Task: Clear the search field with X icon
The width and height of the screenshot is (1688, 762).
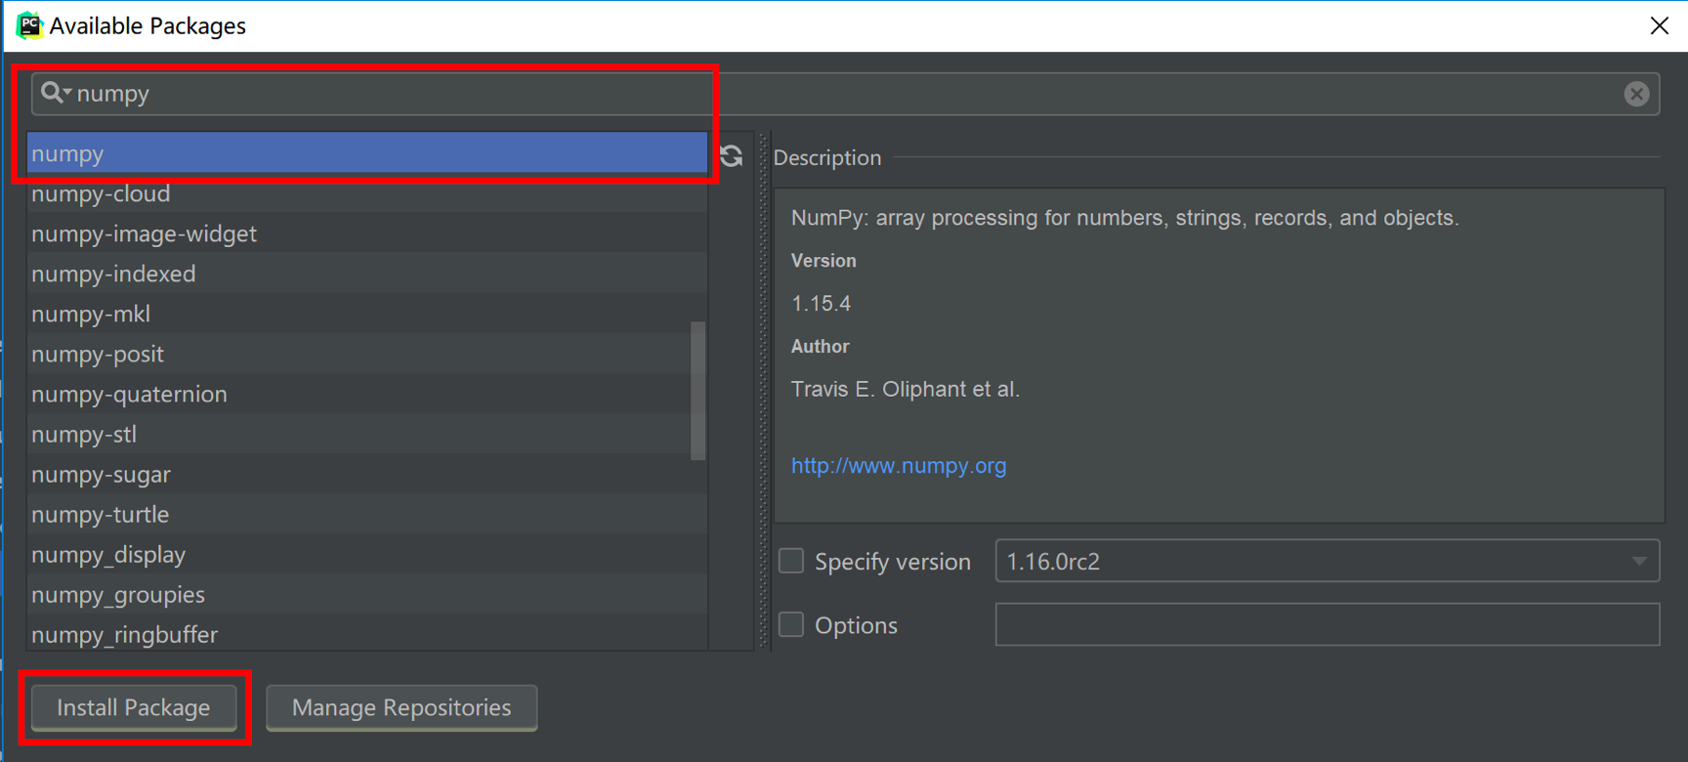Action: pyautogui.click(x=1636, y=94)
